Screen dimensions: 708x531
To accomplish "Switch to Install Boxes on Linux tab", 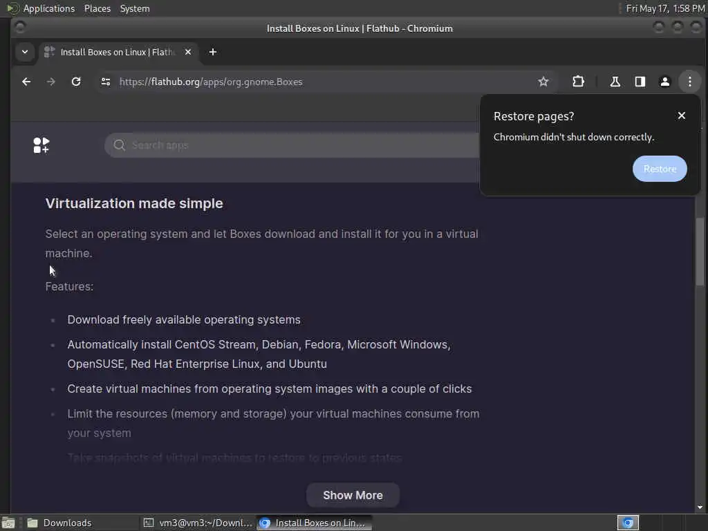I will 116,52.
